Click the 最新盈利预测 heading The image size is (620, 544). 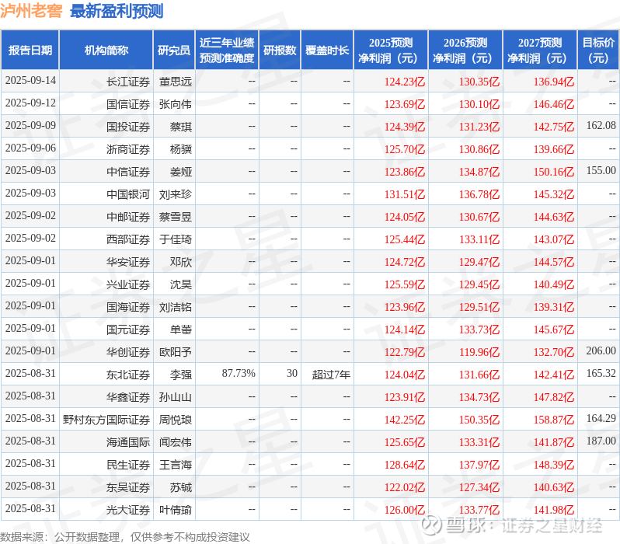[x=117, y=11]
